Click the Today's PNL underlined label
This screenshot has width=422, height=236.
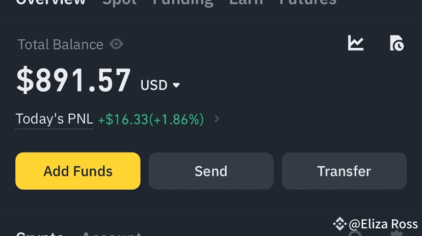point(55,119)
